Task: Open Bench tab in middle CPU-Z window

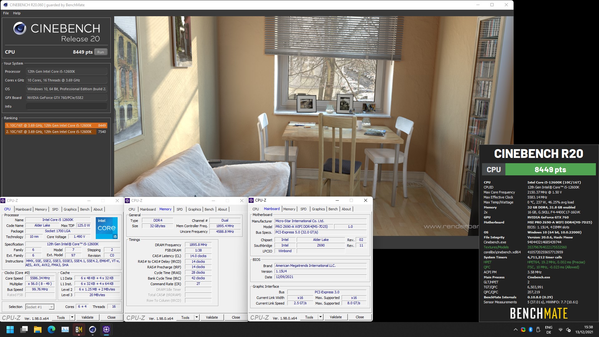Action: click(x=209, y=209)
